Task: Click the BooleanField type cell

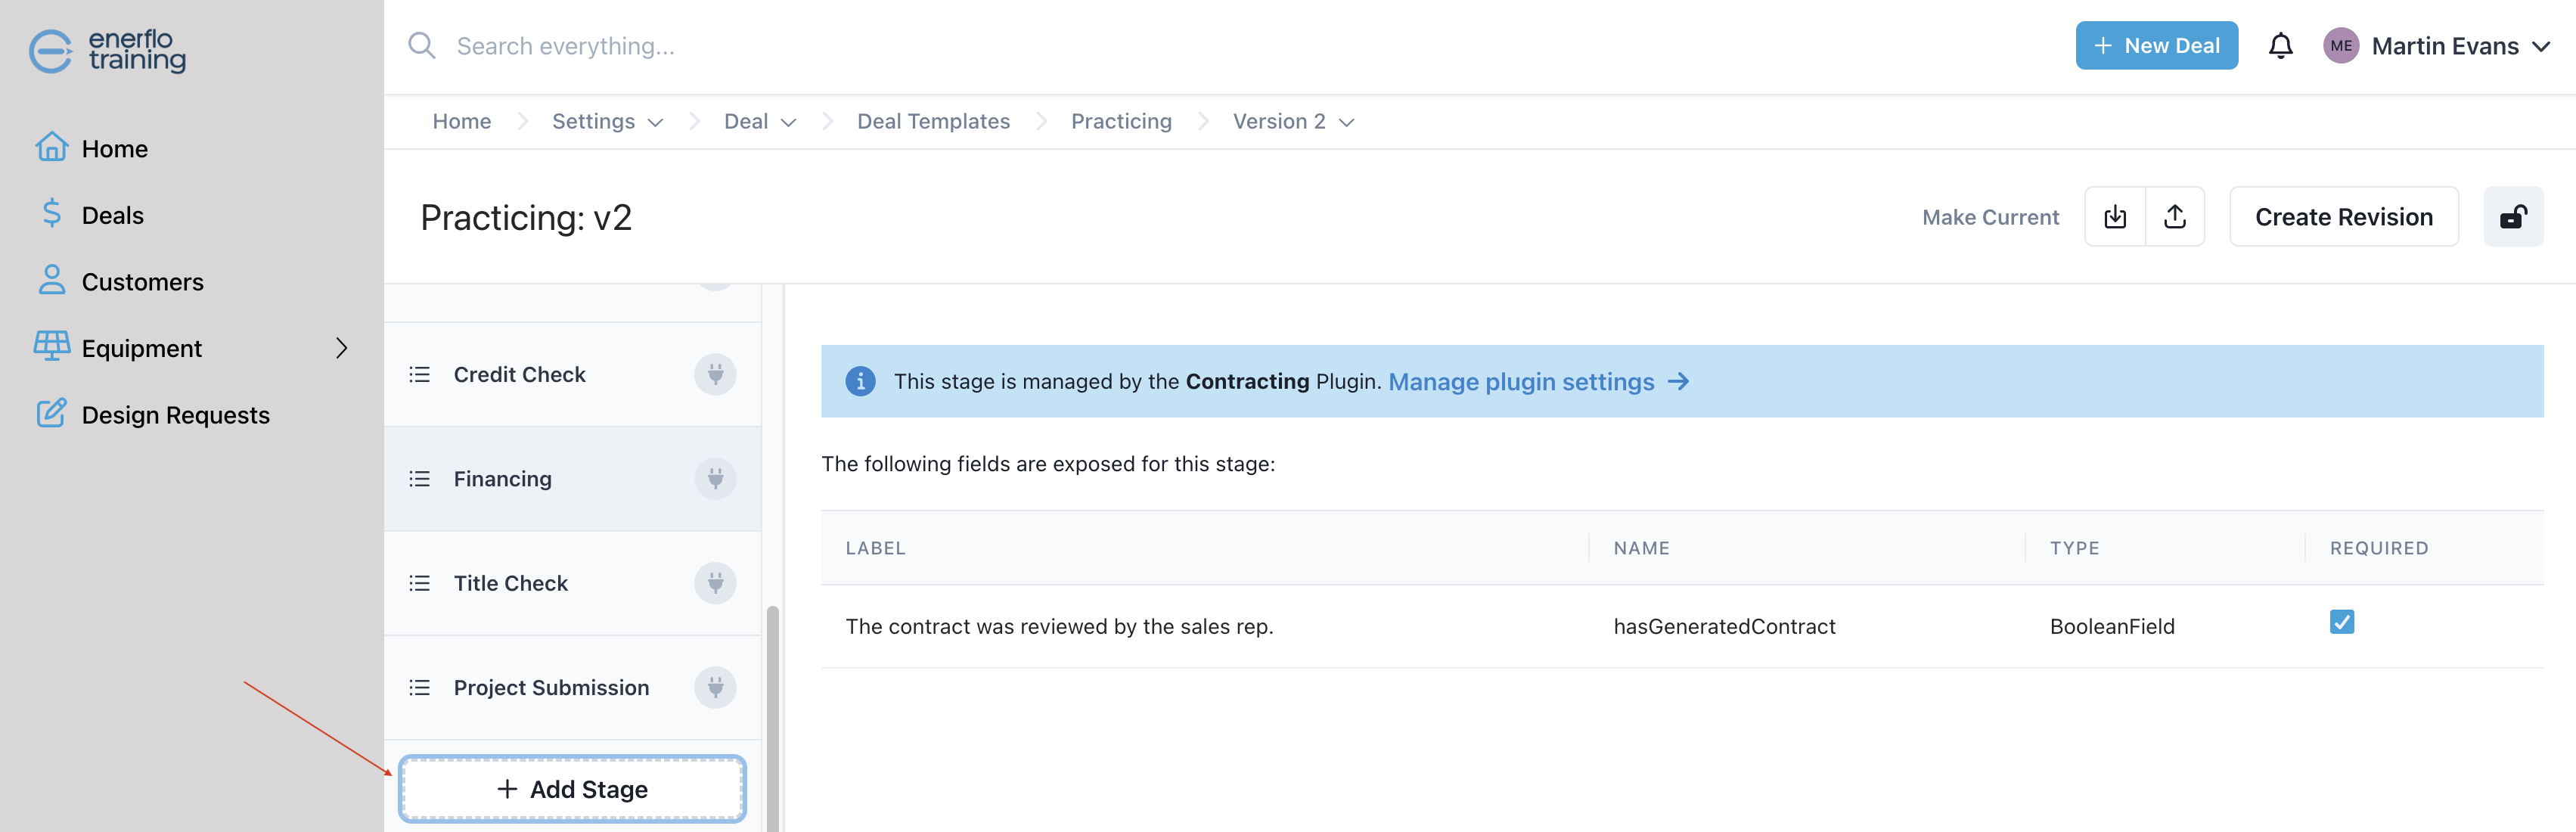Action: pyautogui.click(x=2112, y=626)
